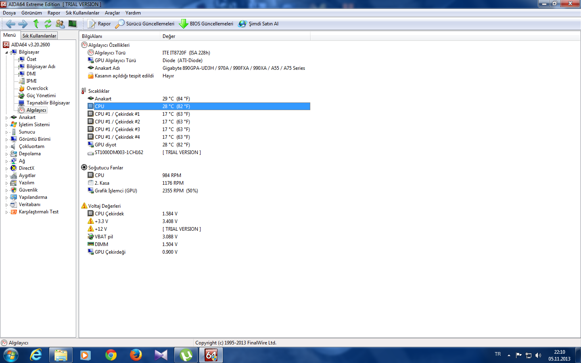Open the Yardım menu
This screenshot has width=581, height=363.
coord(133,13)
